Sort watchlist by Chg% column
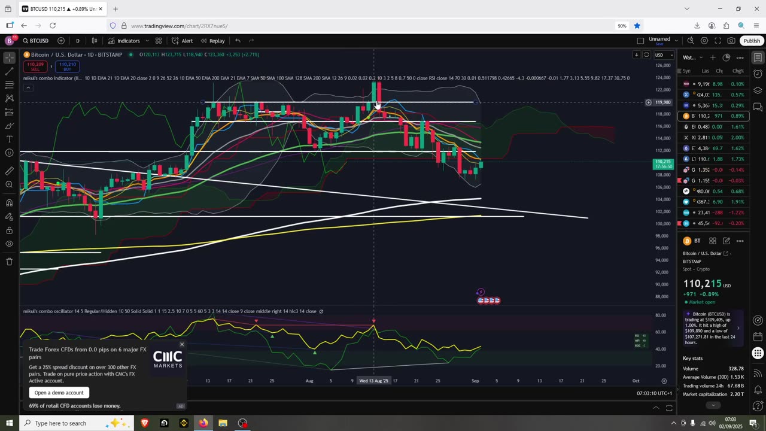766x431 pixels. click(x=738, y=71)
